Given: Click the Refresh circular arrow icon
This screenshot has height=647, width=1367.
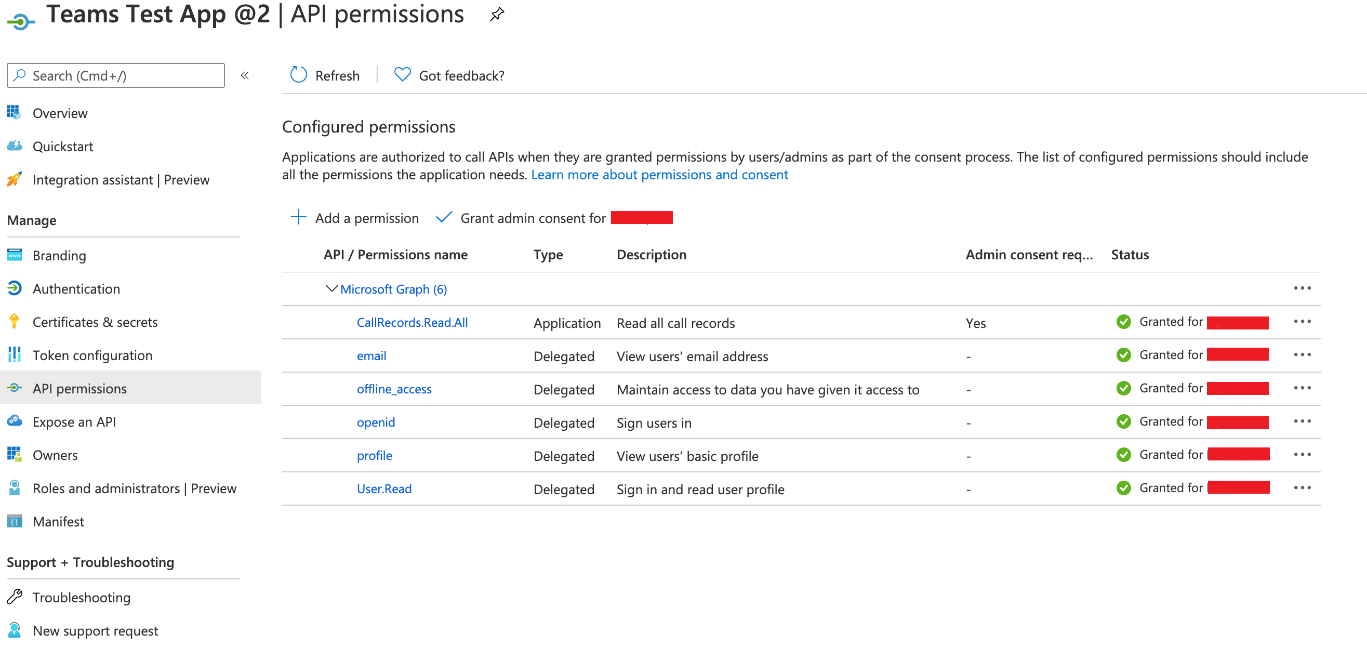Looking at the screenshot, I should tap(298, 75).
